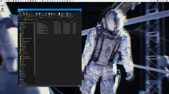Switch to the Home ribbon tab
The height and width of the screenshot is (94, 169).
[x=23, y=11]
